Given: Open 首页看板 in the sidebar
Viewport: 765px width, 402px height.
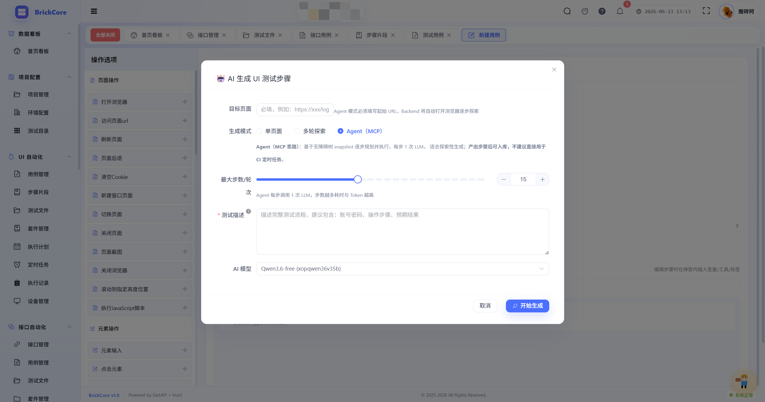Looking at the screenshot, I should pos(38,51).
